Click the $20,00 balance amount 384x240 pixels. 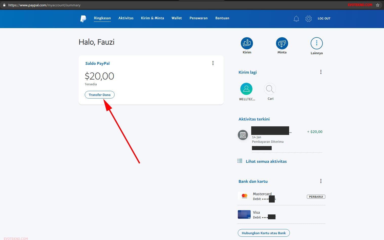pyautogui.click(x=99, y=76)
